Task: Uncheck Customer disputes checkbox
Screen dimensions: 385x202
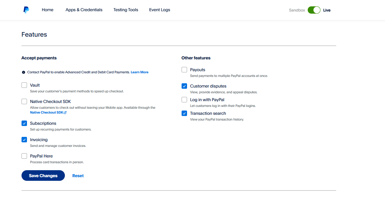Action: (184, 86)
